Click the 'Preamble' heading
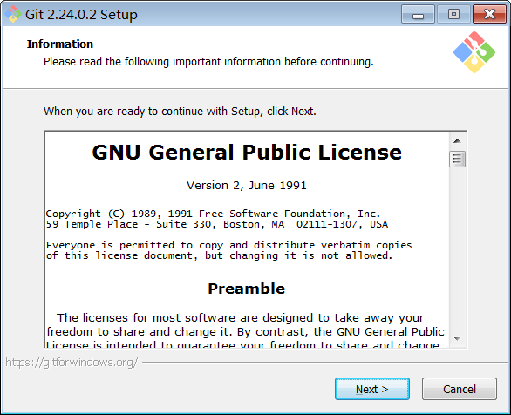The height and width of the screenshot is (415, 511). pos(247,289)
